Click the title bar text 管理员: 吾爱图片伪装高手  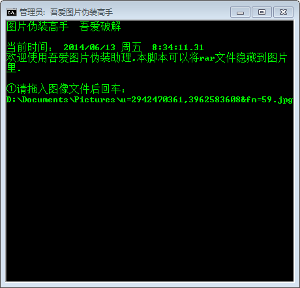point(67,12)
